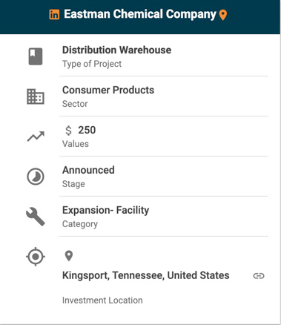The image size is (281, 325).
Task: Open the chain link icon next to Kingsport
Action: tap(259, 276)
